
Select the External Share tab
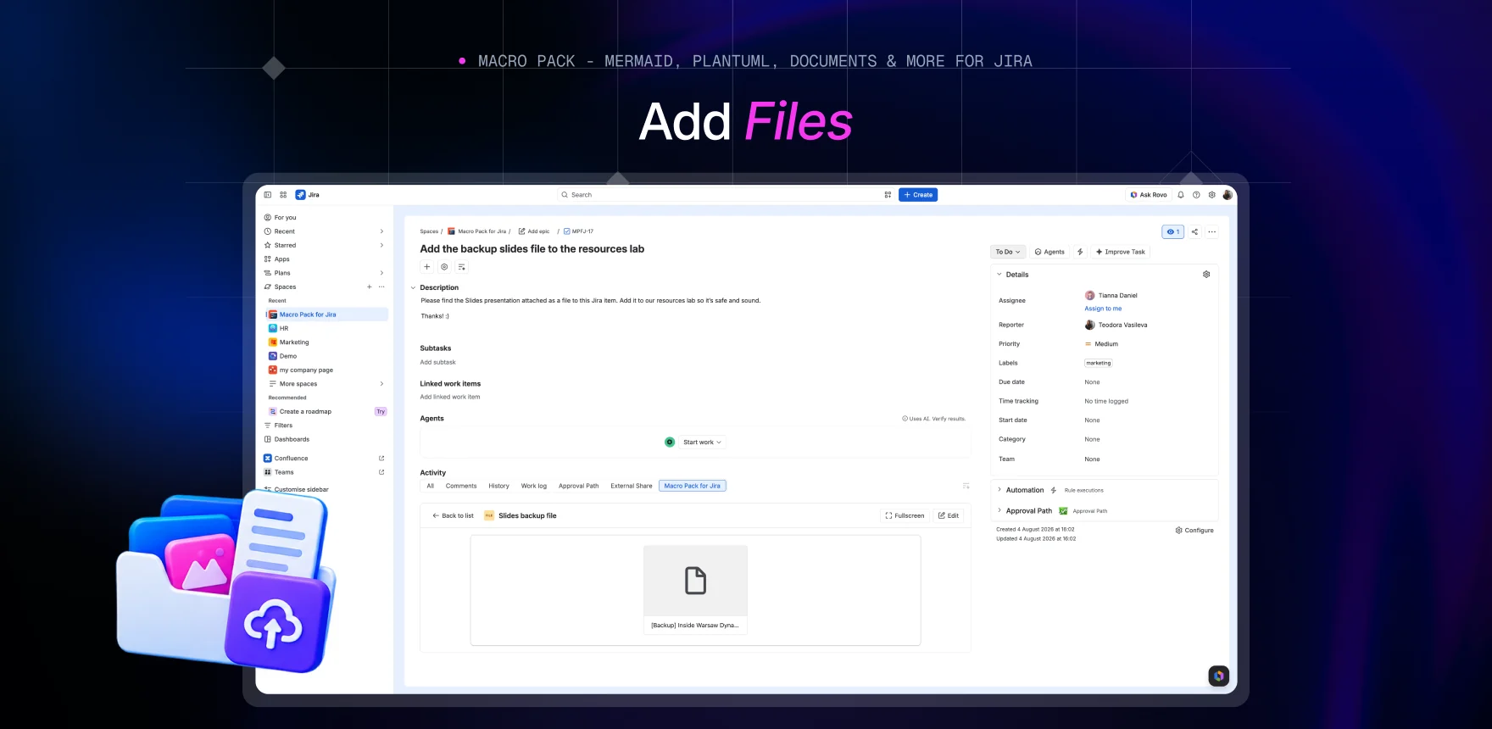[632, 486]
